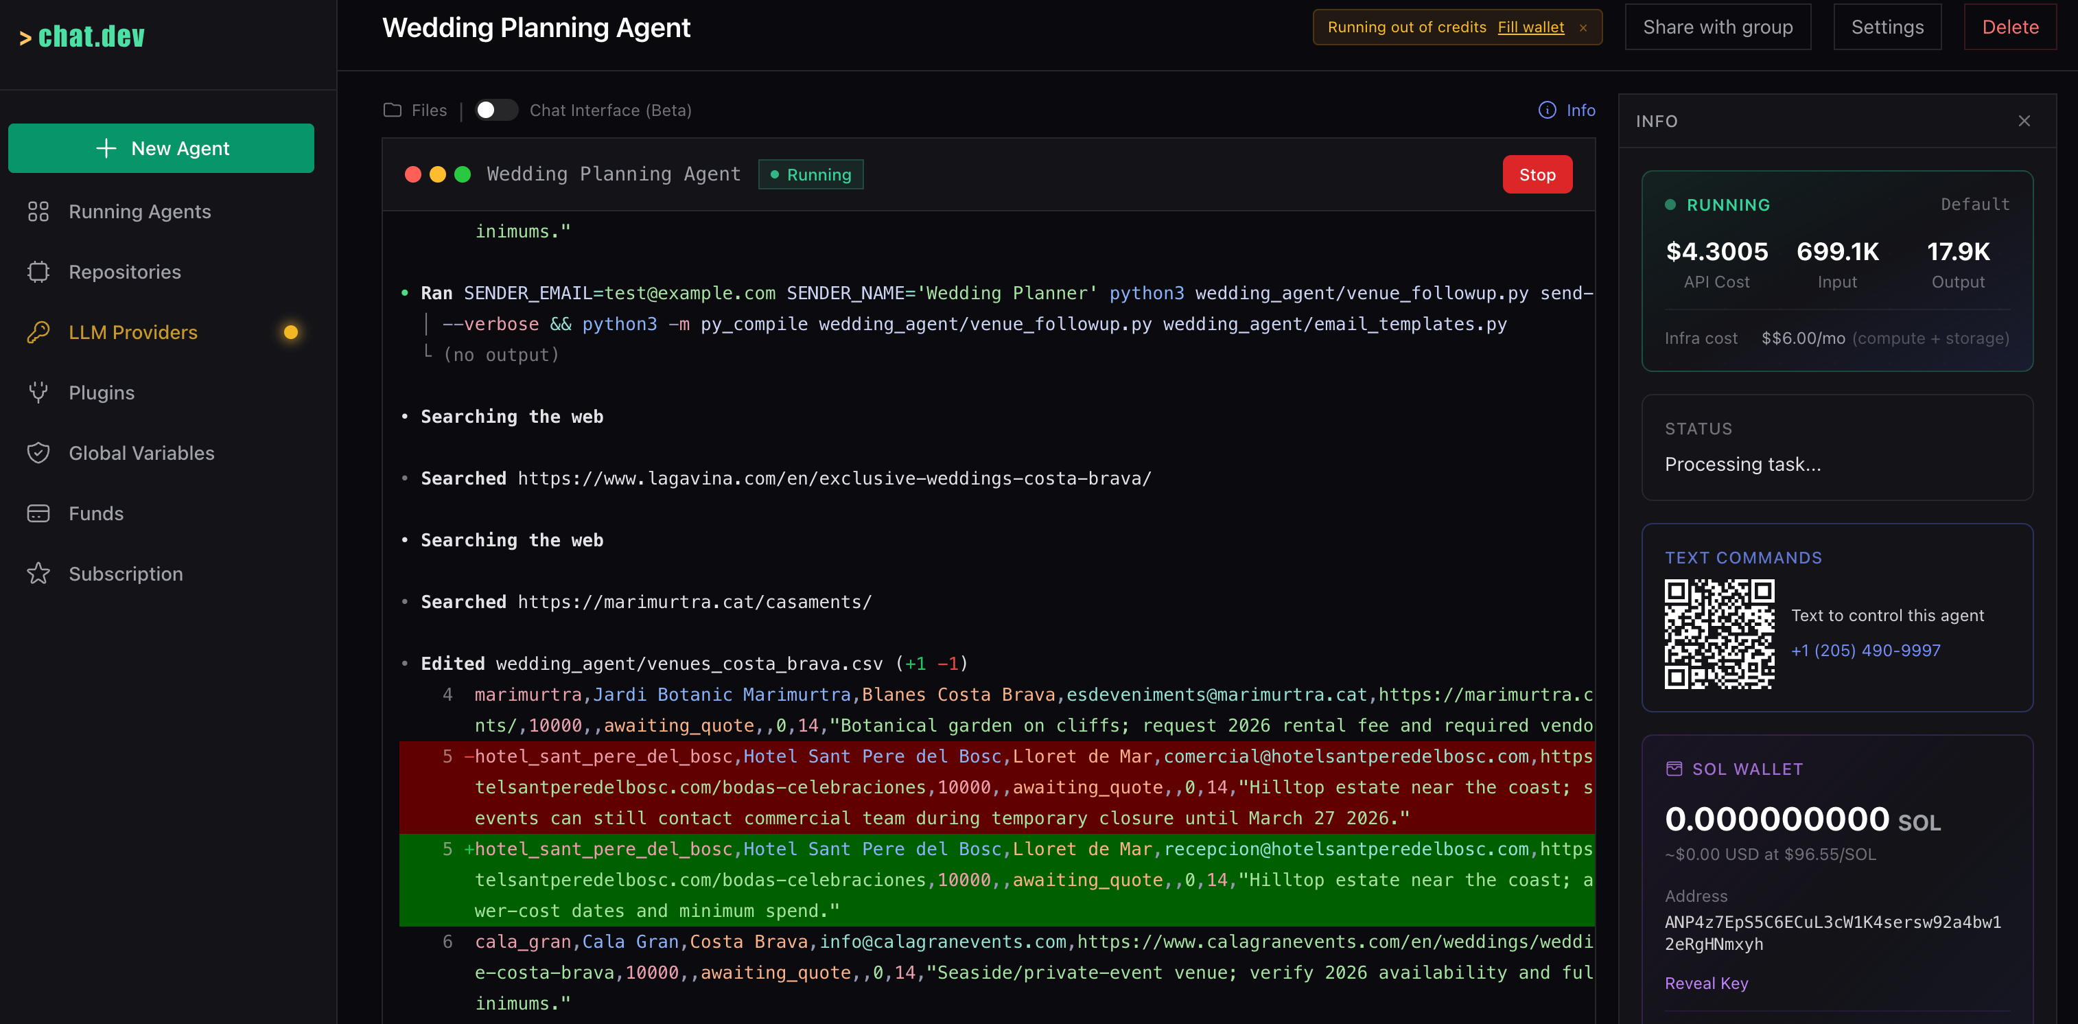Click the Repositories chip icon

click(x=38, y=272)
